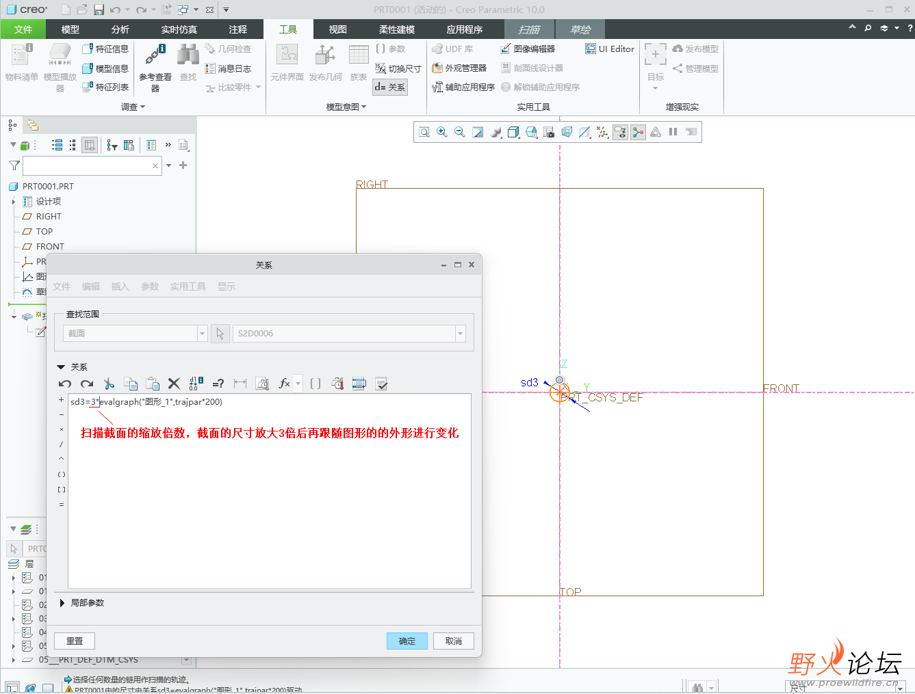Toggle the spin center icon in graphics toolbar

coord(638,132)
